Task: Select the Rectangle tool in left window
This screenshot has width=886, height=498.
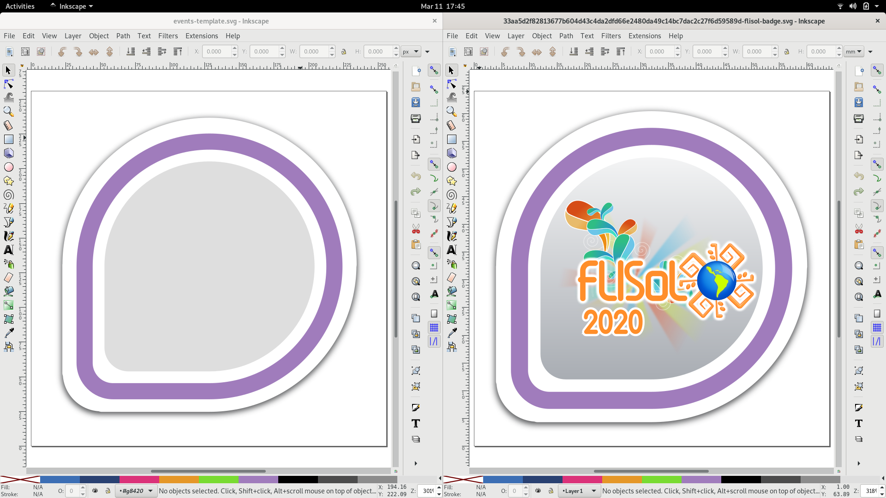Action: pyautogui.click(x=8, y=139)
